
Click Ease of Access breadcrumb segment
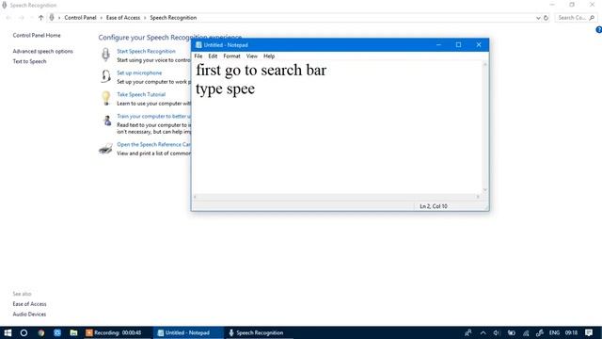pyautogui.click(x=123, y=18)
